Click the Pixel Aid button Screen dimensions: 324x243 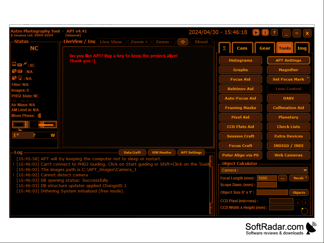[x=241, y=117]
